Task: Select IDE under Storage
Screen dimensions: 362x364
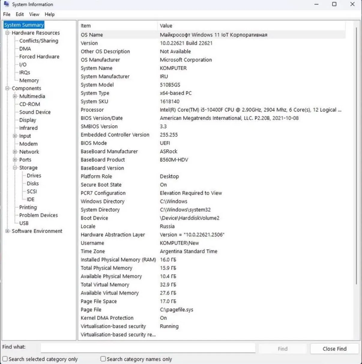Action: click(x=31, y=199)
